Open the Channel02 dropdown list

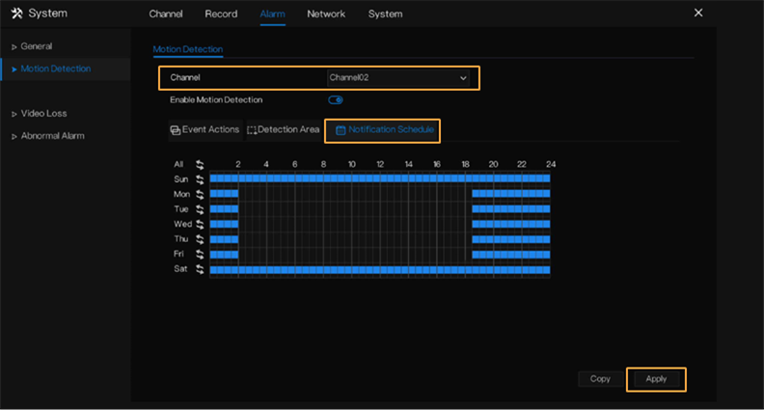(x=397, y=77)
